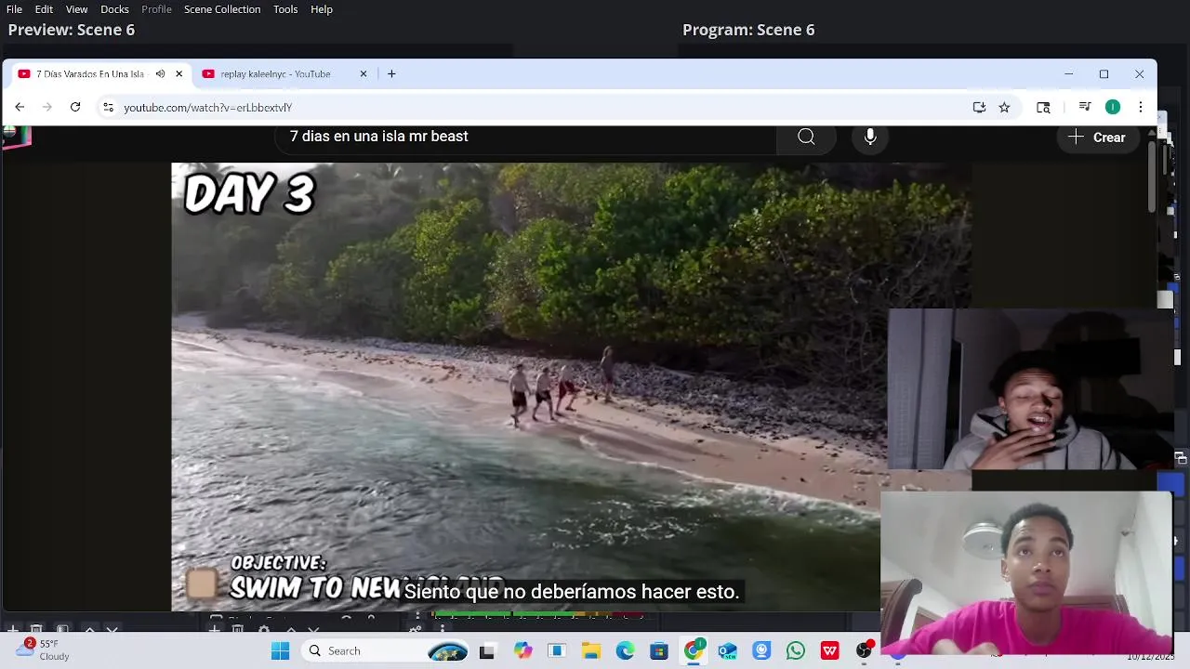Maximize the Chrome window
The image size is (1190, 669).
click(1104, 74)
